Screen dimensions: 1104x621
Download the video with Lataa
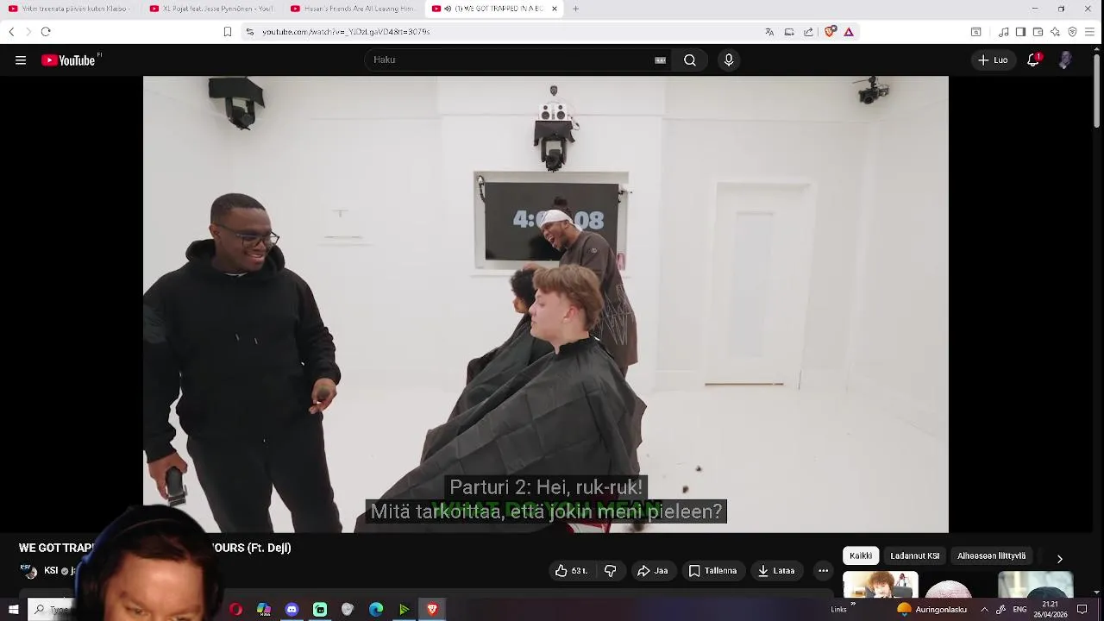[776, 571]
